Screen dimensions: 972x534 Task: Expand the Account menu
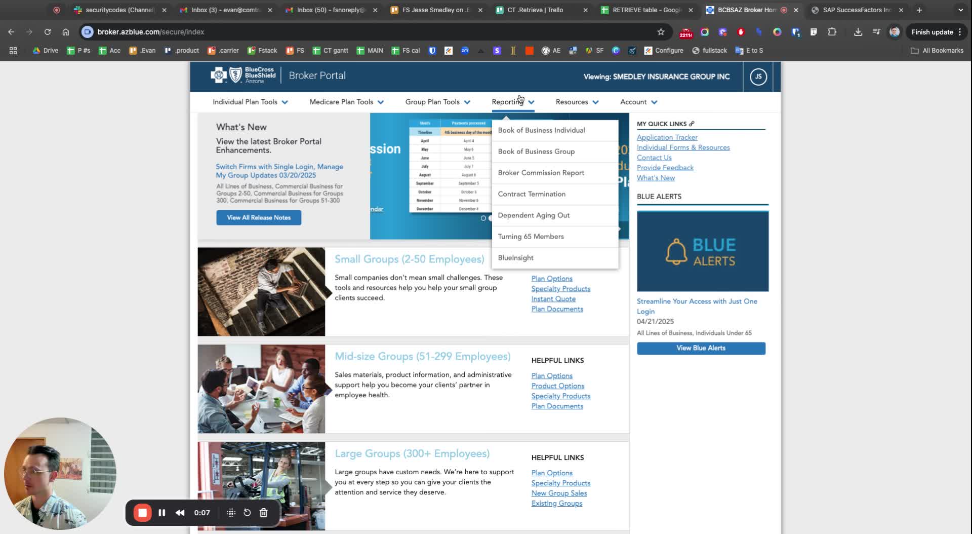638,102
